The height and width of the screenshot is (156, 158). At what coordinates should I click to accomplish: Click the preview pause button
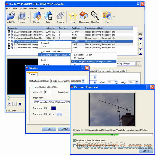click(x=15, y=104)
